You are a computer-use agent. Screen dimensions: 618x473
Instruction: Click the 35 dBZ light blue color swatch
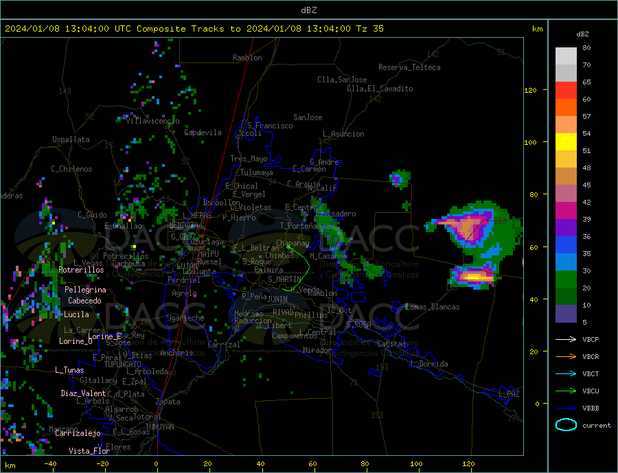(566, 262)
